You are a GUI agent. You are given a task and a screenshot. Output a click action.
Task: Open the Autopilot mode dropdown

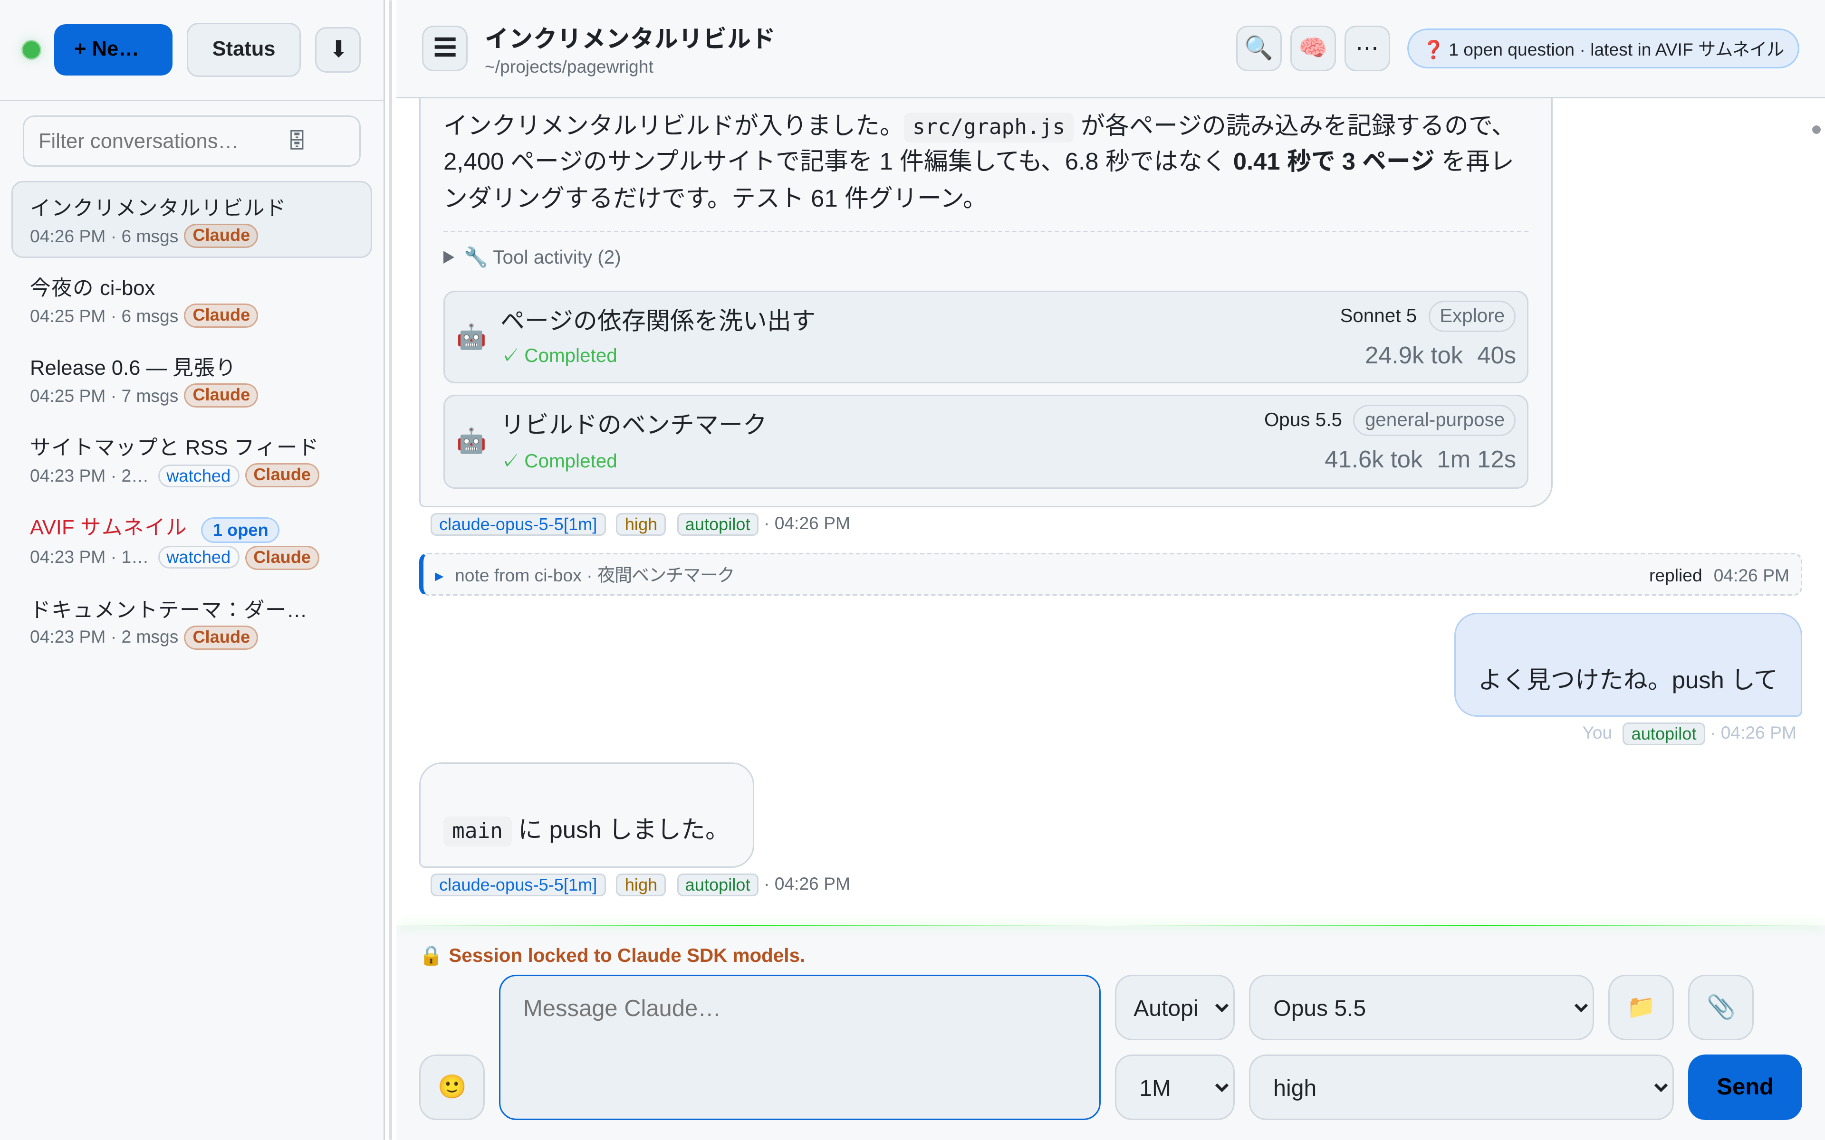(1174, 1007)
